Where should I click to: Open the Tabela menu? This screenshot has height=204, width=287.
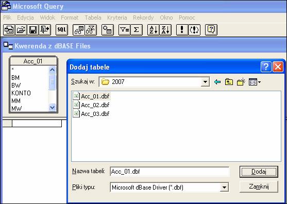93,18
